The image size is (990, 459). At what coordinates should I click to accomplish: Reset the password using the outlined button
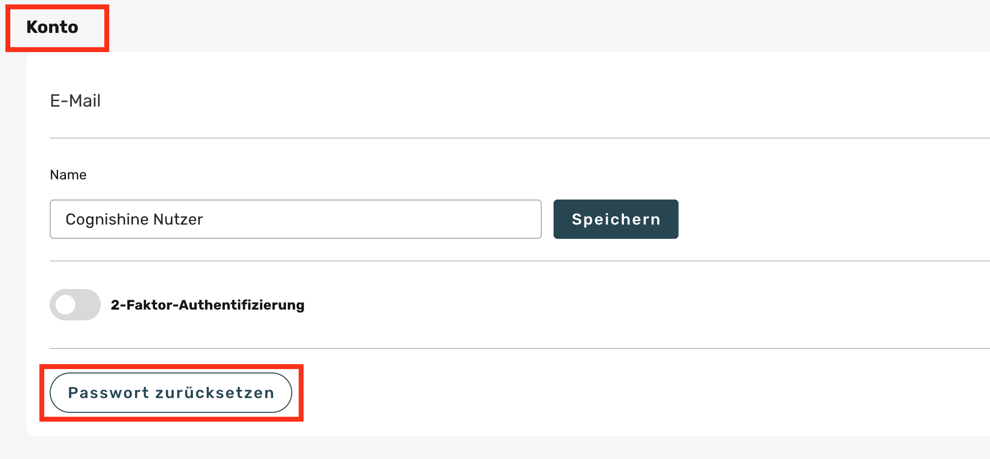pyautogui.click(x=171, y=393)
